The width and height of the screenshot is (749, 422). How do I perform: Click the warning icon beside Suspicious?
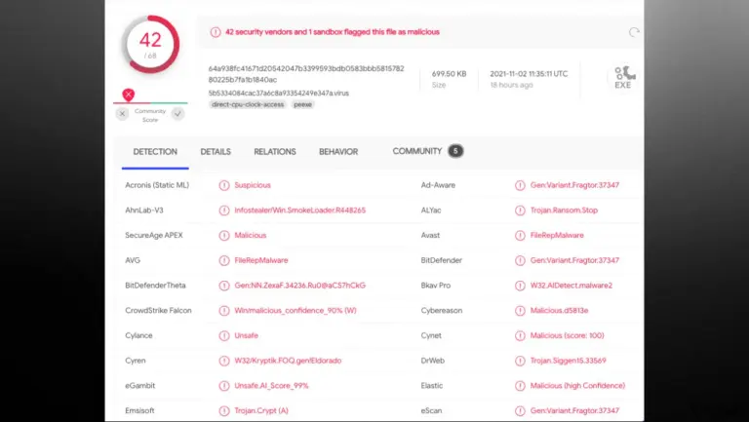224,185
